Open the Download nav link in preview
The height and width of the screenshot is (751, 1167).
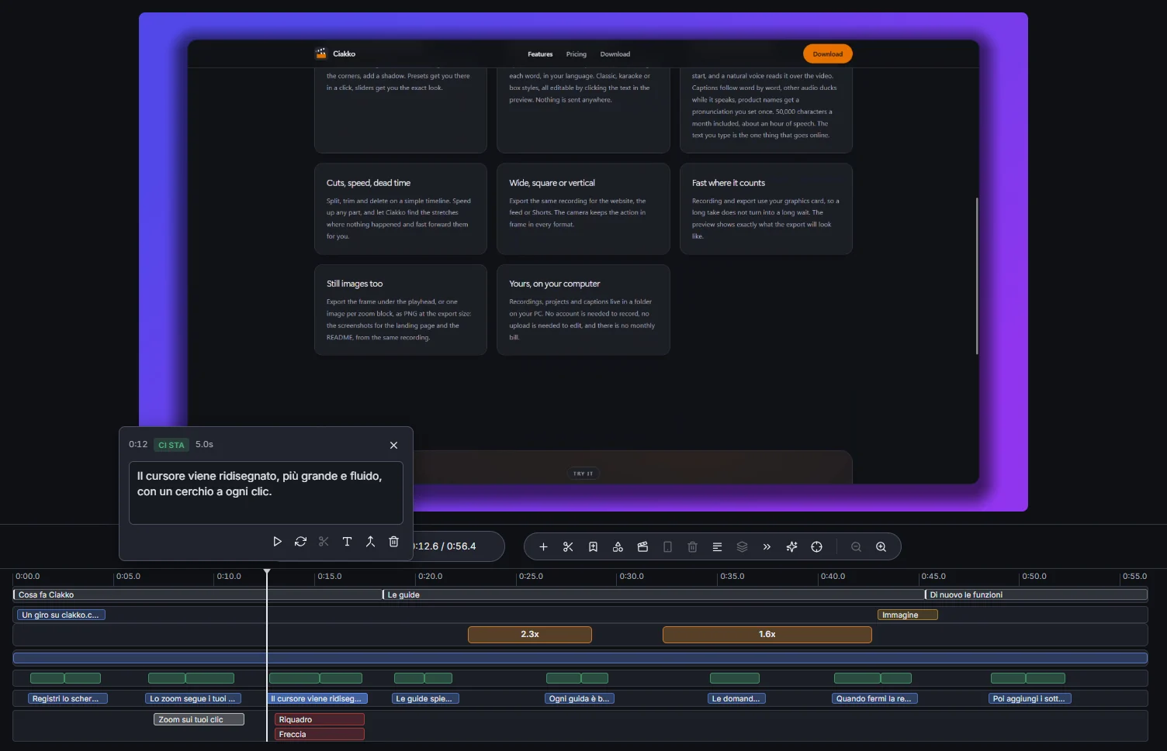[x=615, y=54]
